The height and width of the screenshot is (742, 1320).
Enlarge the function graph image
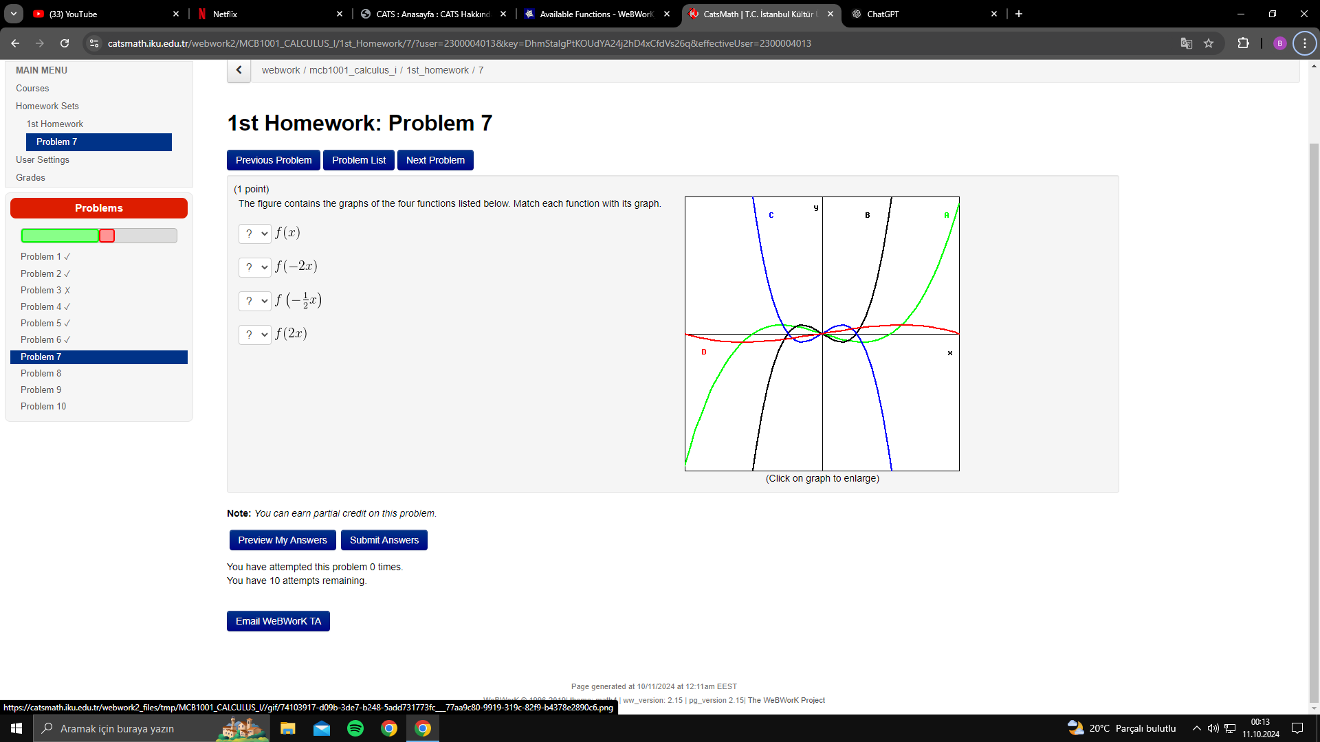pyautogui.click(x=822, y=334)
